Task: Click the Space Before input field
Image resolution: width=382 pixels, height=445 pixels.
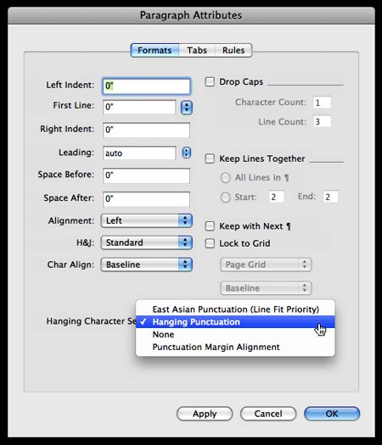Action: pos(146,175)
